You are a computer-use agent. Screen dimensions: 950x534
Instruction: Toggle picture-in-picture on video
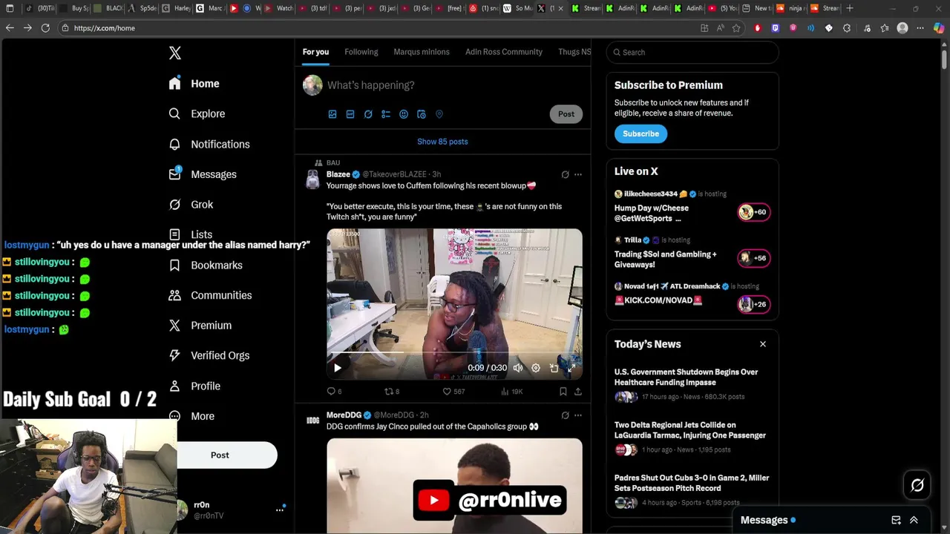click(x=554, y=368)
